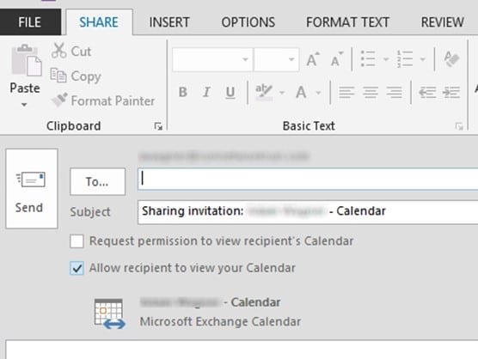478x359 pixels.
Task: Expand the Paste options arrow
Action: click(x=24, y=105)
